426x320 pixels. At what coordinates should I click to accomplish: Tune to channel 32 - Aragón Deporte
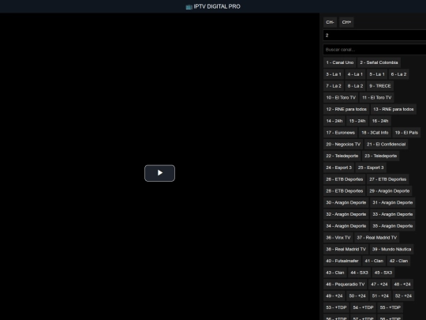346,215
